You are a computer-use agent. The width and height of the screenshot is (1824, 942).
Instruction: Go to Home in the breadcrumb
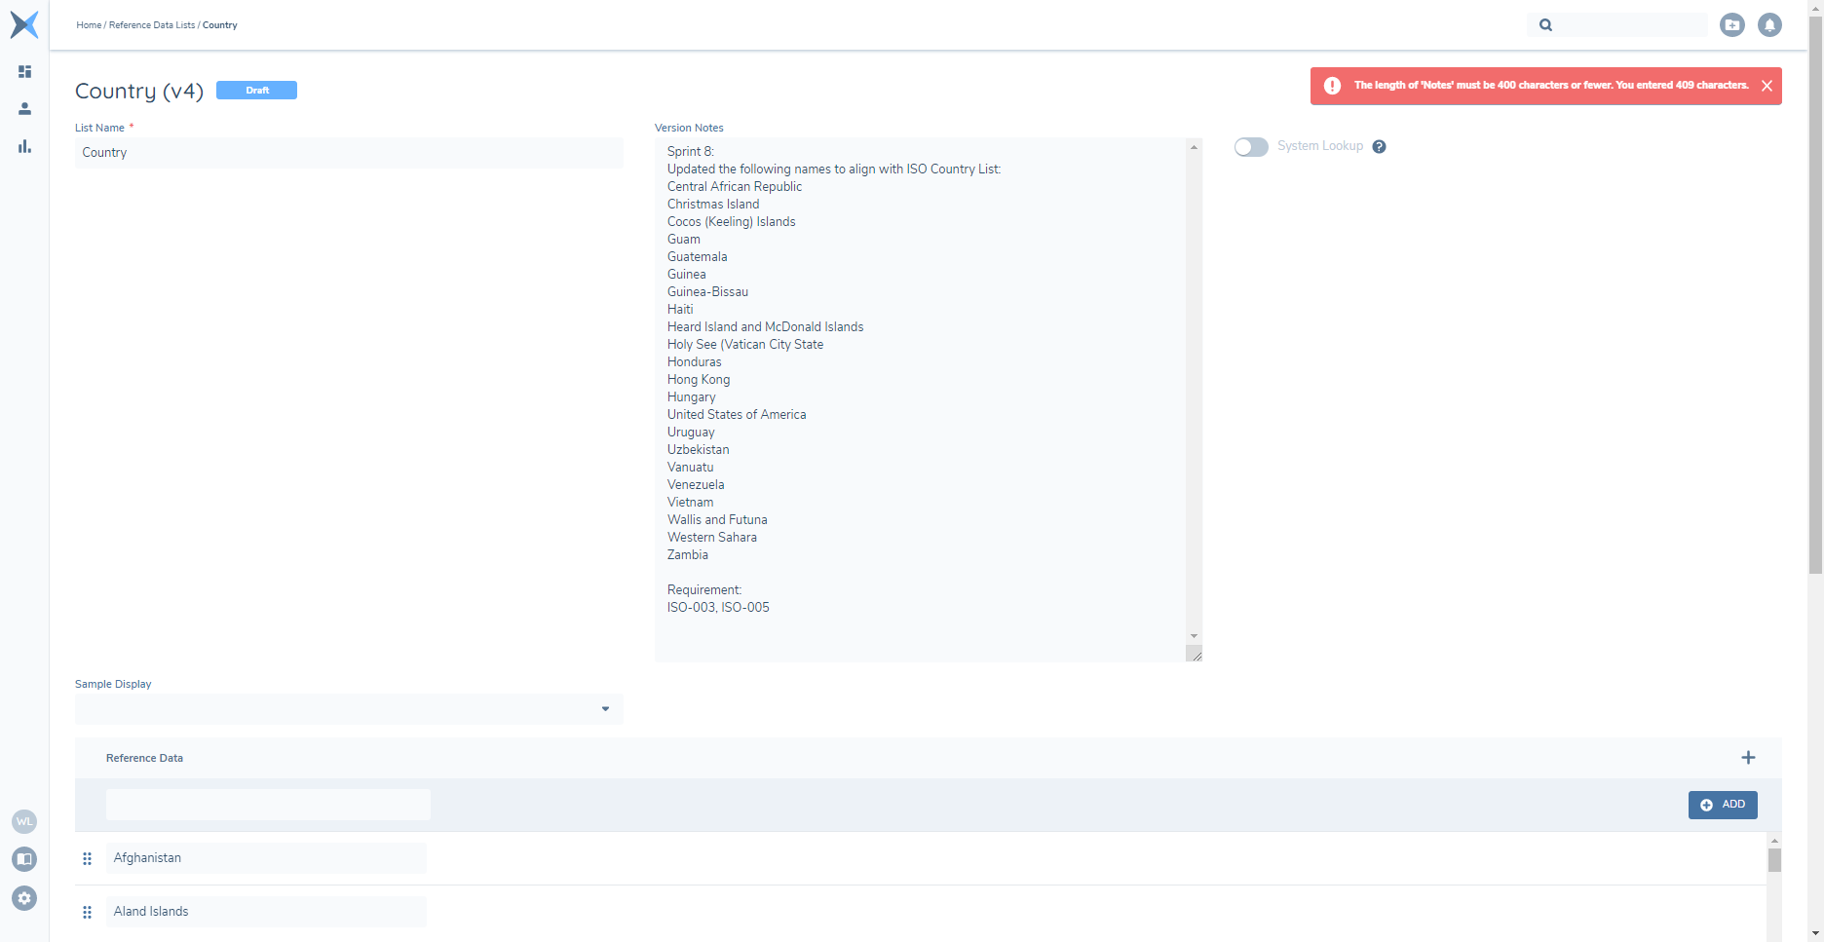coord(89,25)
